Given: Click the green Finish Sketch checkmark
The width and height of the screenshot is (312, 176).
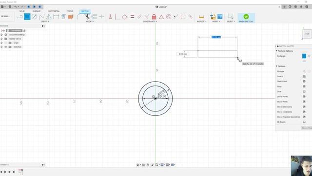Looking at the screenshot, I should pyautogui.click(x=246, y=17).
